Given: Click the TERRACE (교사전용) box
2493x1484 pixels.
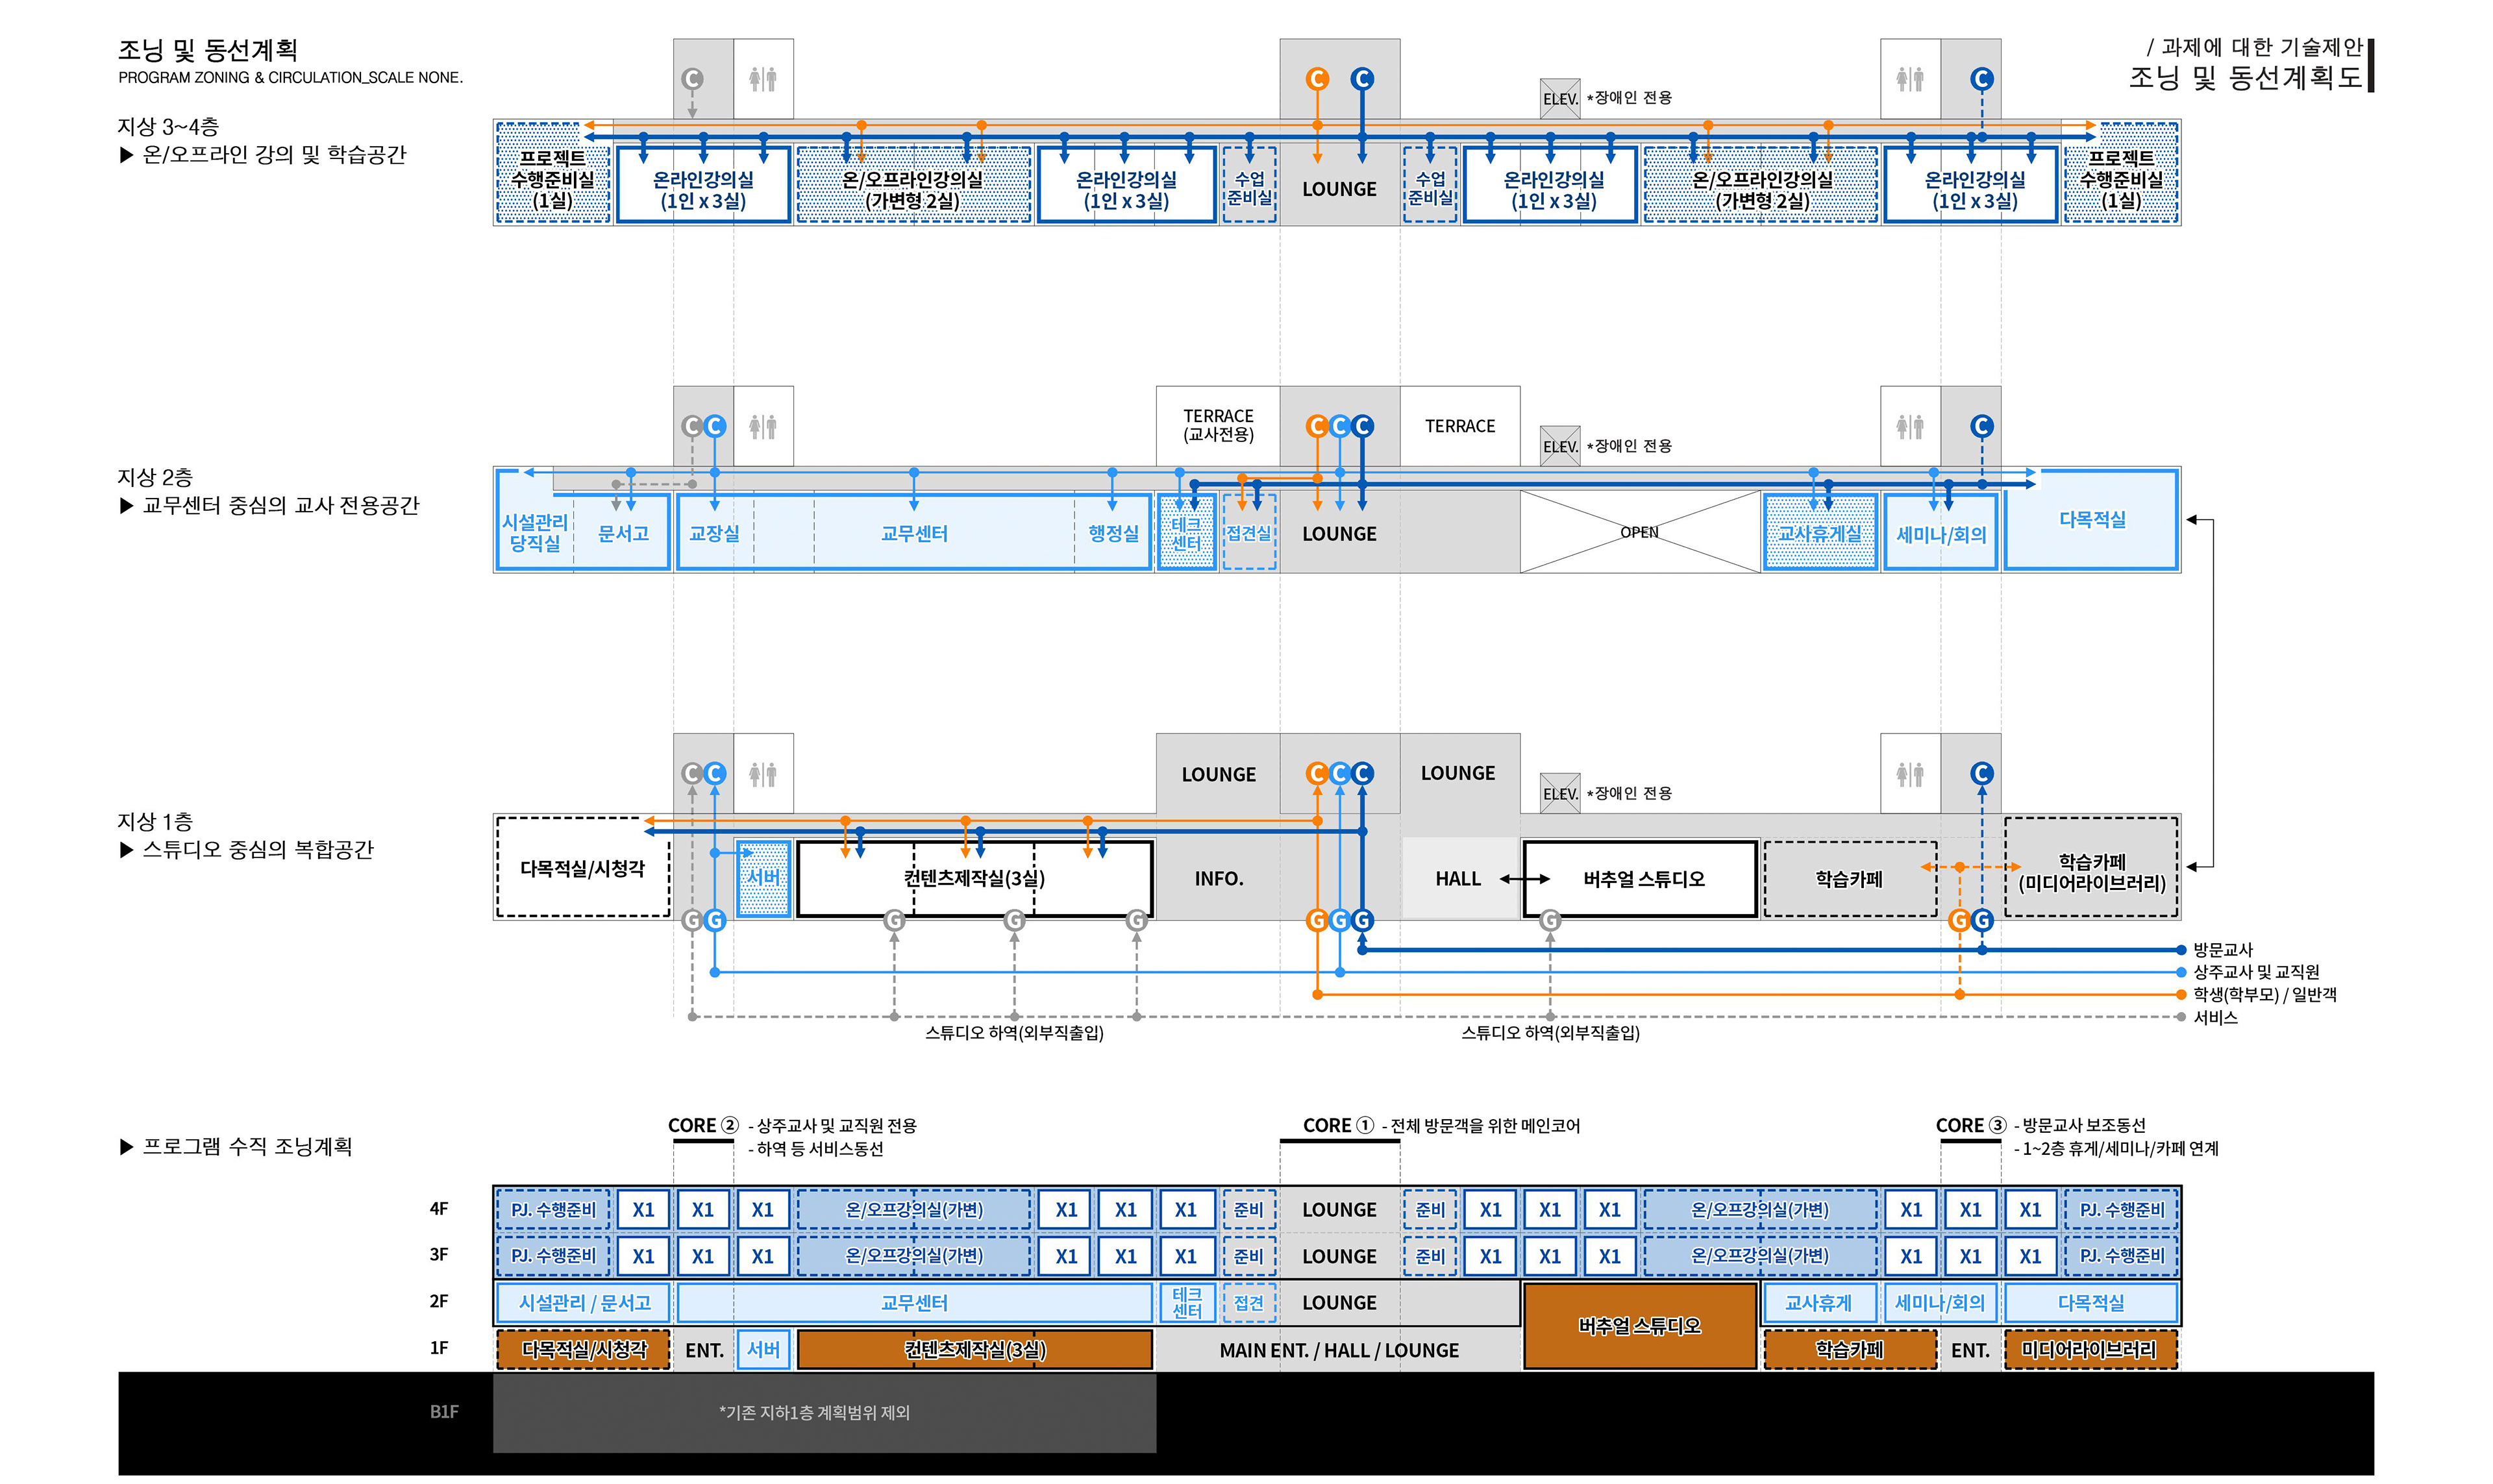Looking at the screenshot, I should (x=1217, y=425).
